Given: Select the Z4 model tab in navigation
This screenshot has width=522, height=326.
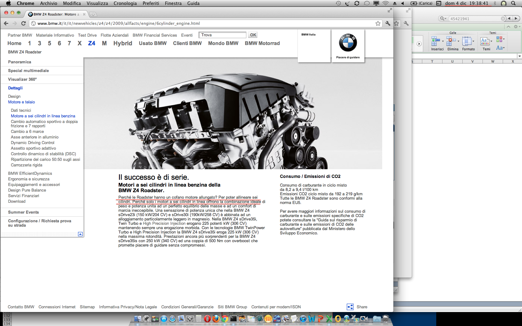Looking at the screenshot, I should (x=92, y=43).
